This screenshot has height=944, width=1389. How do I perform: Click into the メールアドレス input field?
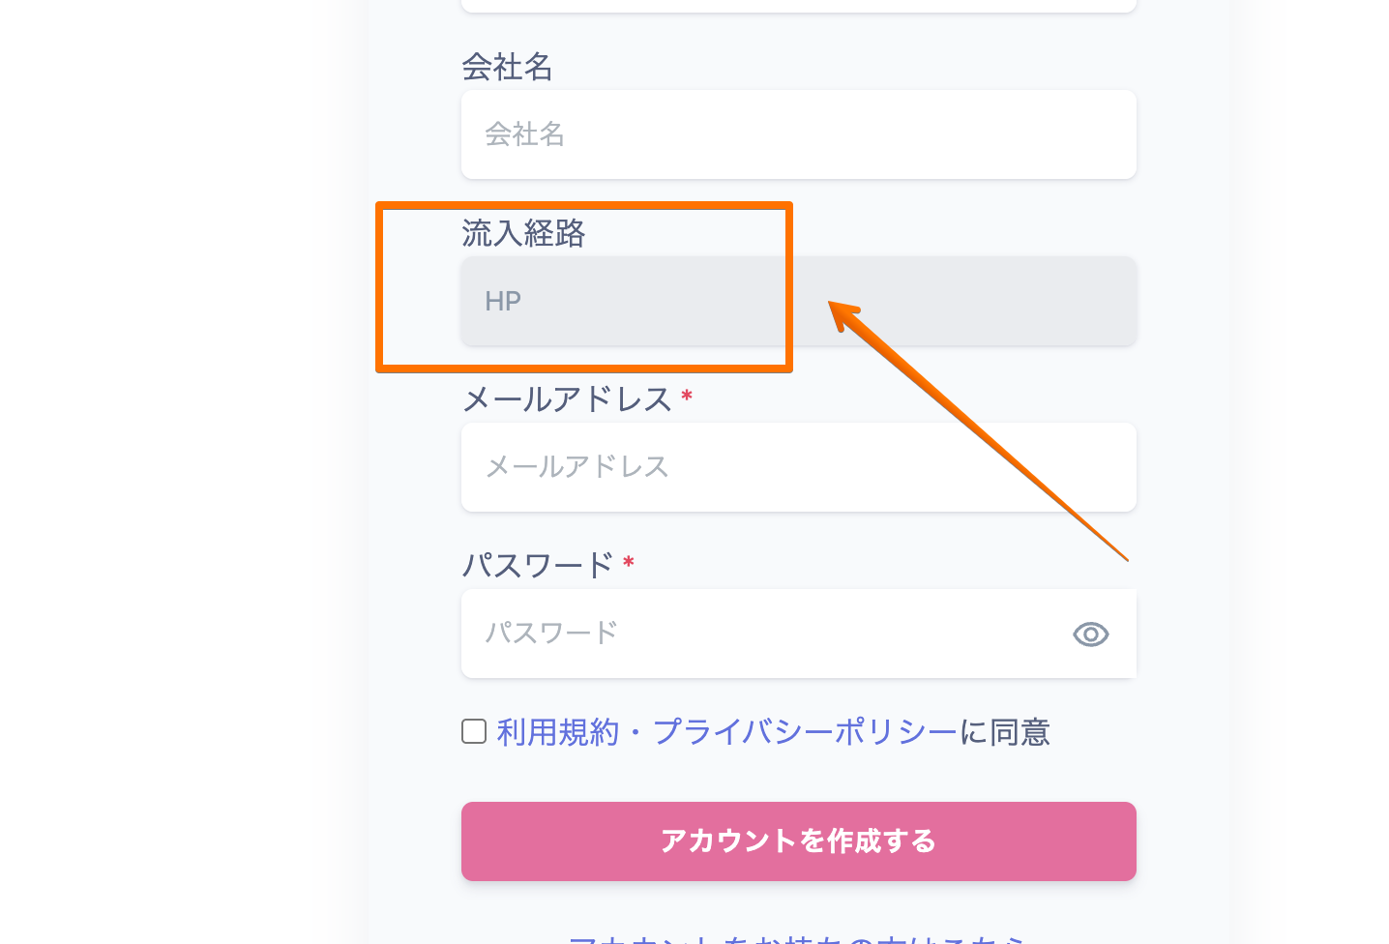point(798,467)
